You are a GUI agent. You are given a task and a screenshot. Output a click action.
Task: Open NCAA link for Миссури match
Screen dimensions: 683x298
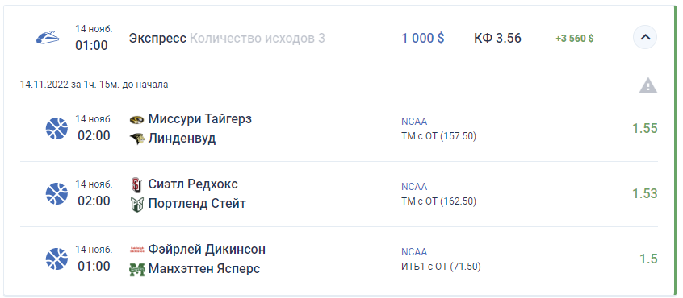[x=414, y=122]
